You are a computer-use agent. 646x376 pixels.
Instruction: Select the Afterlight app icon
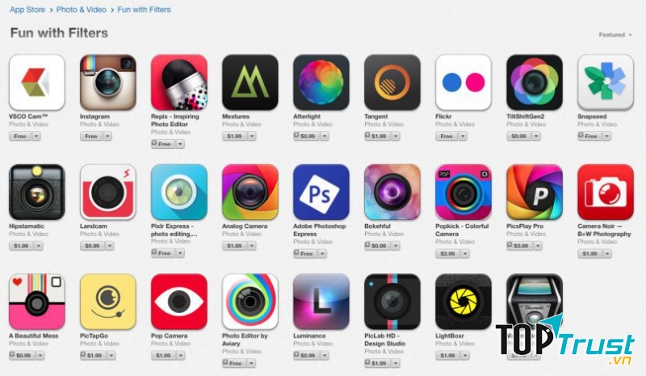321,82
